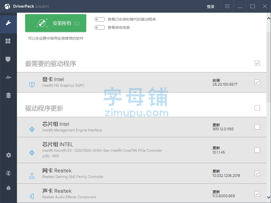
Task: Click chip icon beside Management Engine Interface
Action: [x=32, y=129]
